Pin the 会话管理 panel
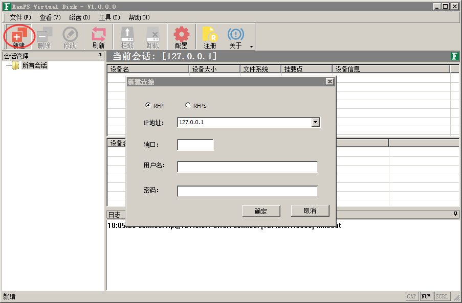The height and width of the screenshot is (303, 462). [x=100, y=56]
